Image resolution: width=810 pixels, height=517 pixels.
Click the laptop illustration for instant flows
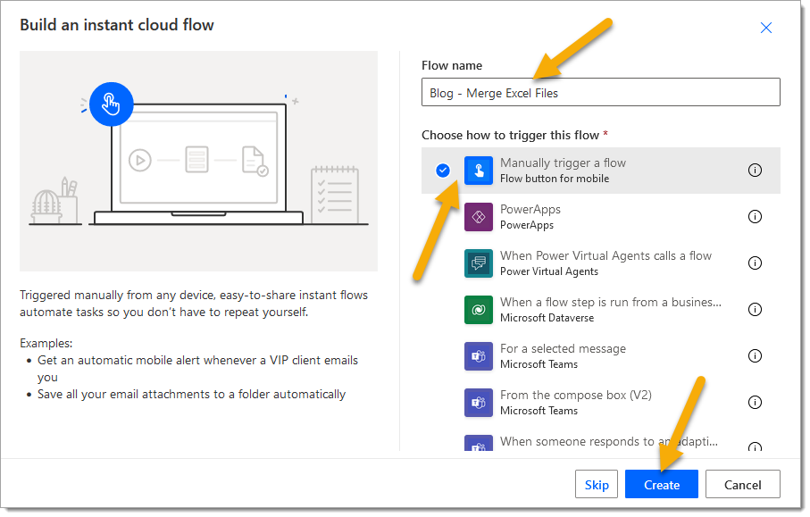tap(198, 161)
